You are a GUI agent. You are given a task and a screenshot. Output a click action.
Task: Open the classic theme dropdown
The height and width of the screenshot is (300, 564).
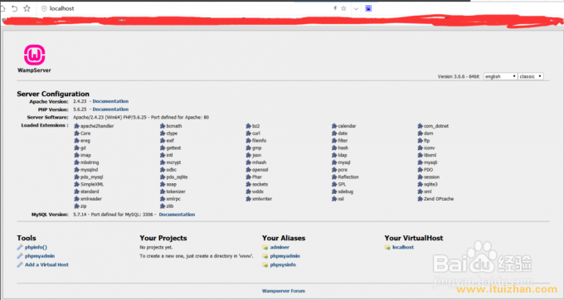tap(531, 76)
